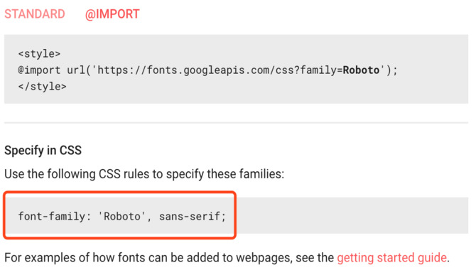The height and width of the screenshot is (270, 476).
Task: Click the opening <style> tag line
Action: point(39,54)
